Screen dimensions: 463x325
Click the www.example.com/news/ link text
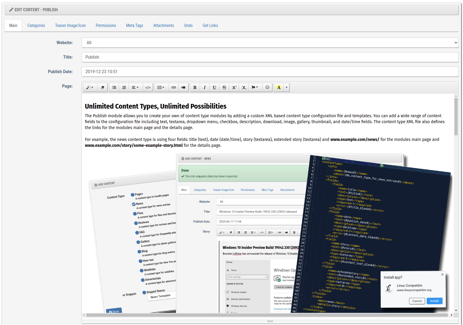[x=354, y=139]
